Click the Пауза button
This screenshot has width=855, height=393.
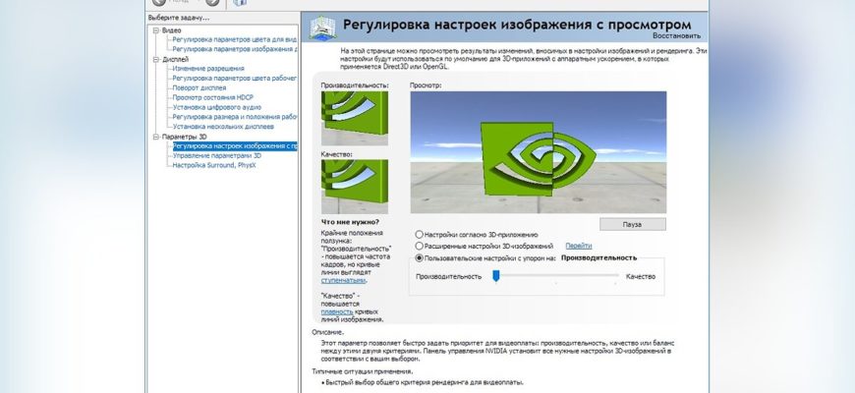(x=633, y=224)
